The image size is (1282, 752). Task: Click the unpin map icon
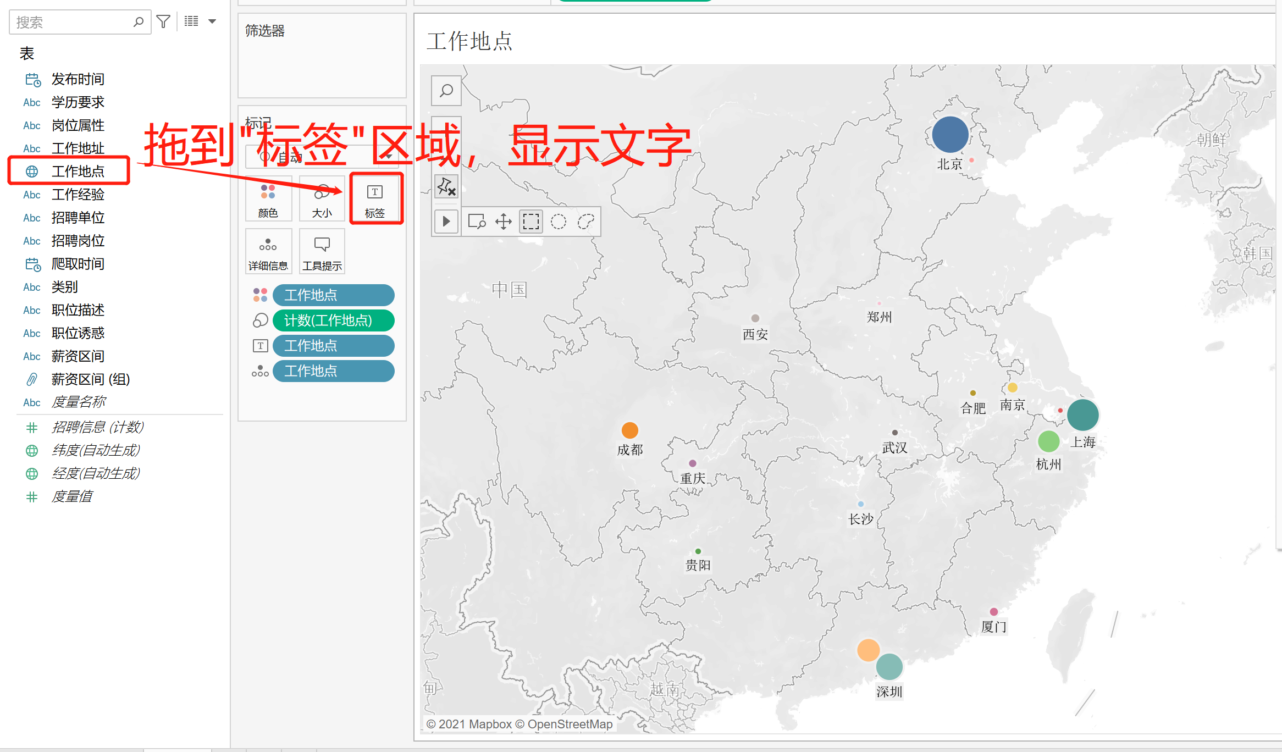[446, 187]
